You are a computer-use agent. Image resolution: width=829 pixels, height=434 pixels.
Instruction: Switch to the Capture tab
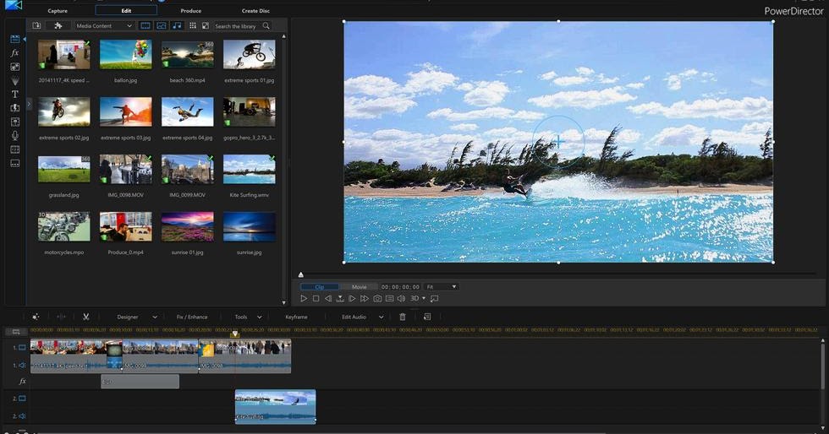pyautogui.click(x=58, y=11)
